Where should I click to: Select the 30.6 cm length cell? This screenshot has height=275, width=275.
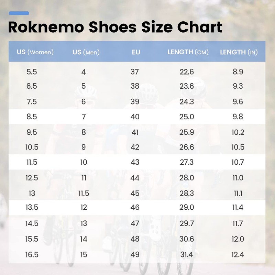pos(187,239)
